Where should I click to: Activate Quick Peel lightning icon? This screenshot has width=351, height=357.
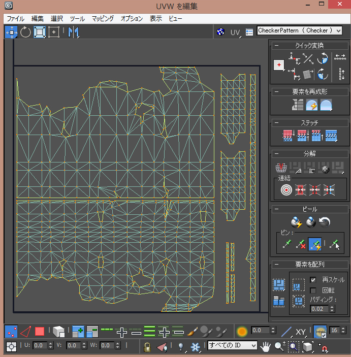296,222
